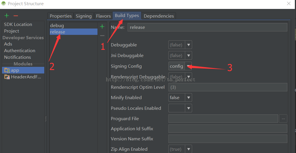Select the debug build type

click(x=73, y=25)
